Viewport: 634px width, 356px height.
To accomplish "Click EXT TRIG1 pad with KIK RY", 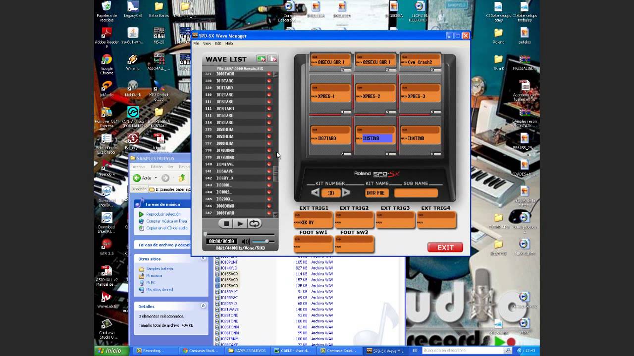I will point(313,219).
